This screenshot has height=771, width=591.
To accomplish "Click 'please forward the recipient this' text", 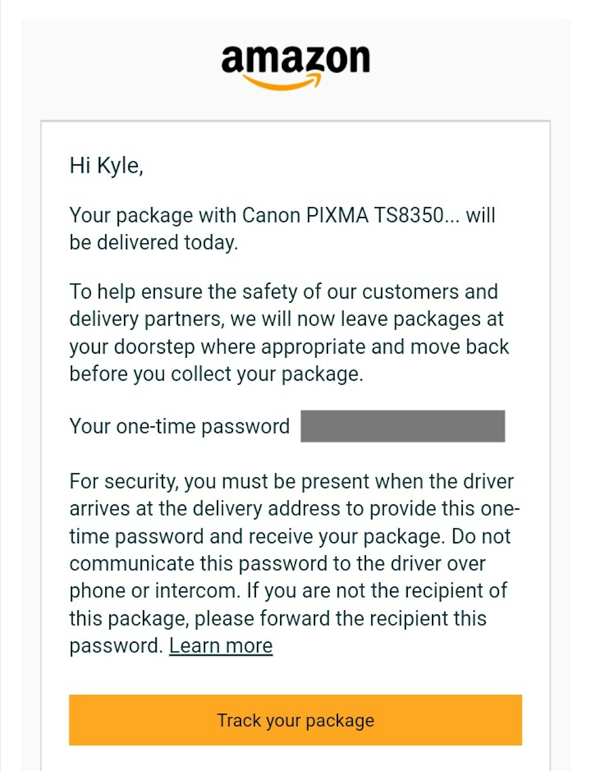I will click(x=340, y=618).
